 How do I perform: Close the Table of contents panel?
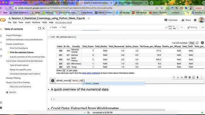tap(44, 28)
